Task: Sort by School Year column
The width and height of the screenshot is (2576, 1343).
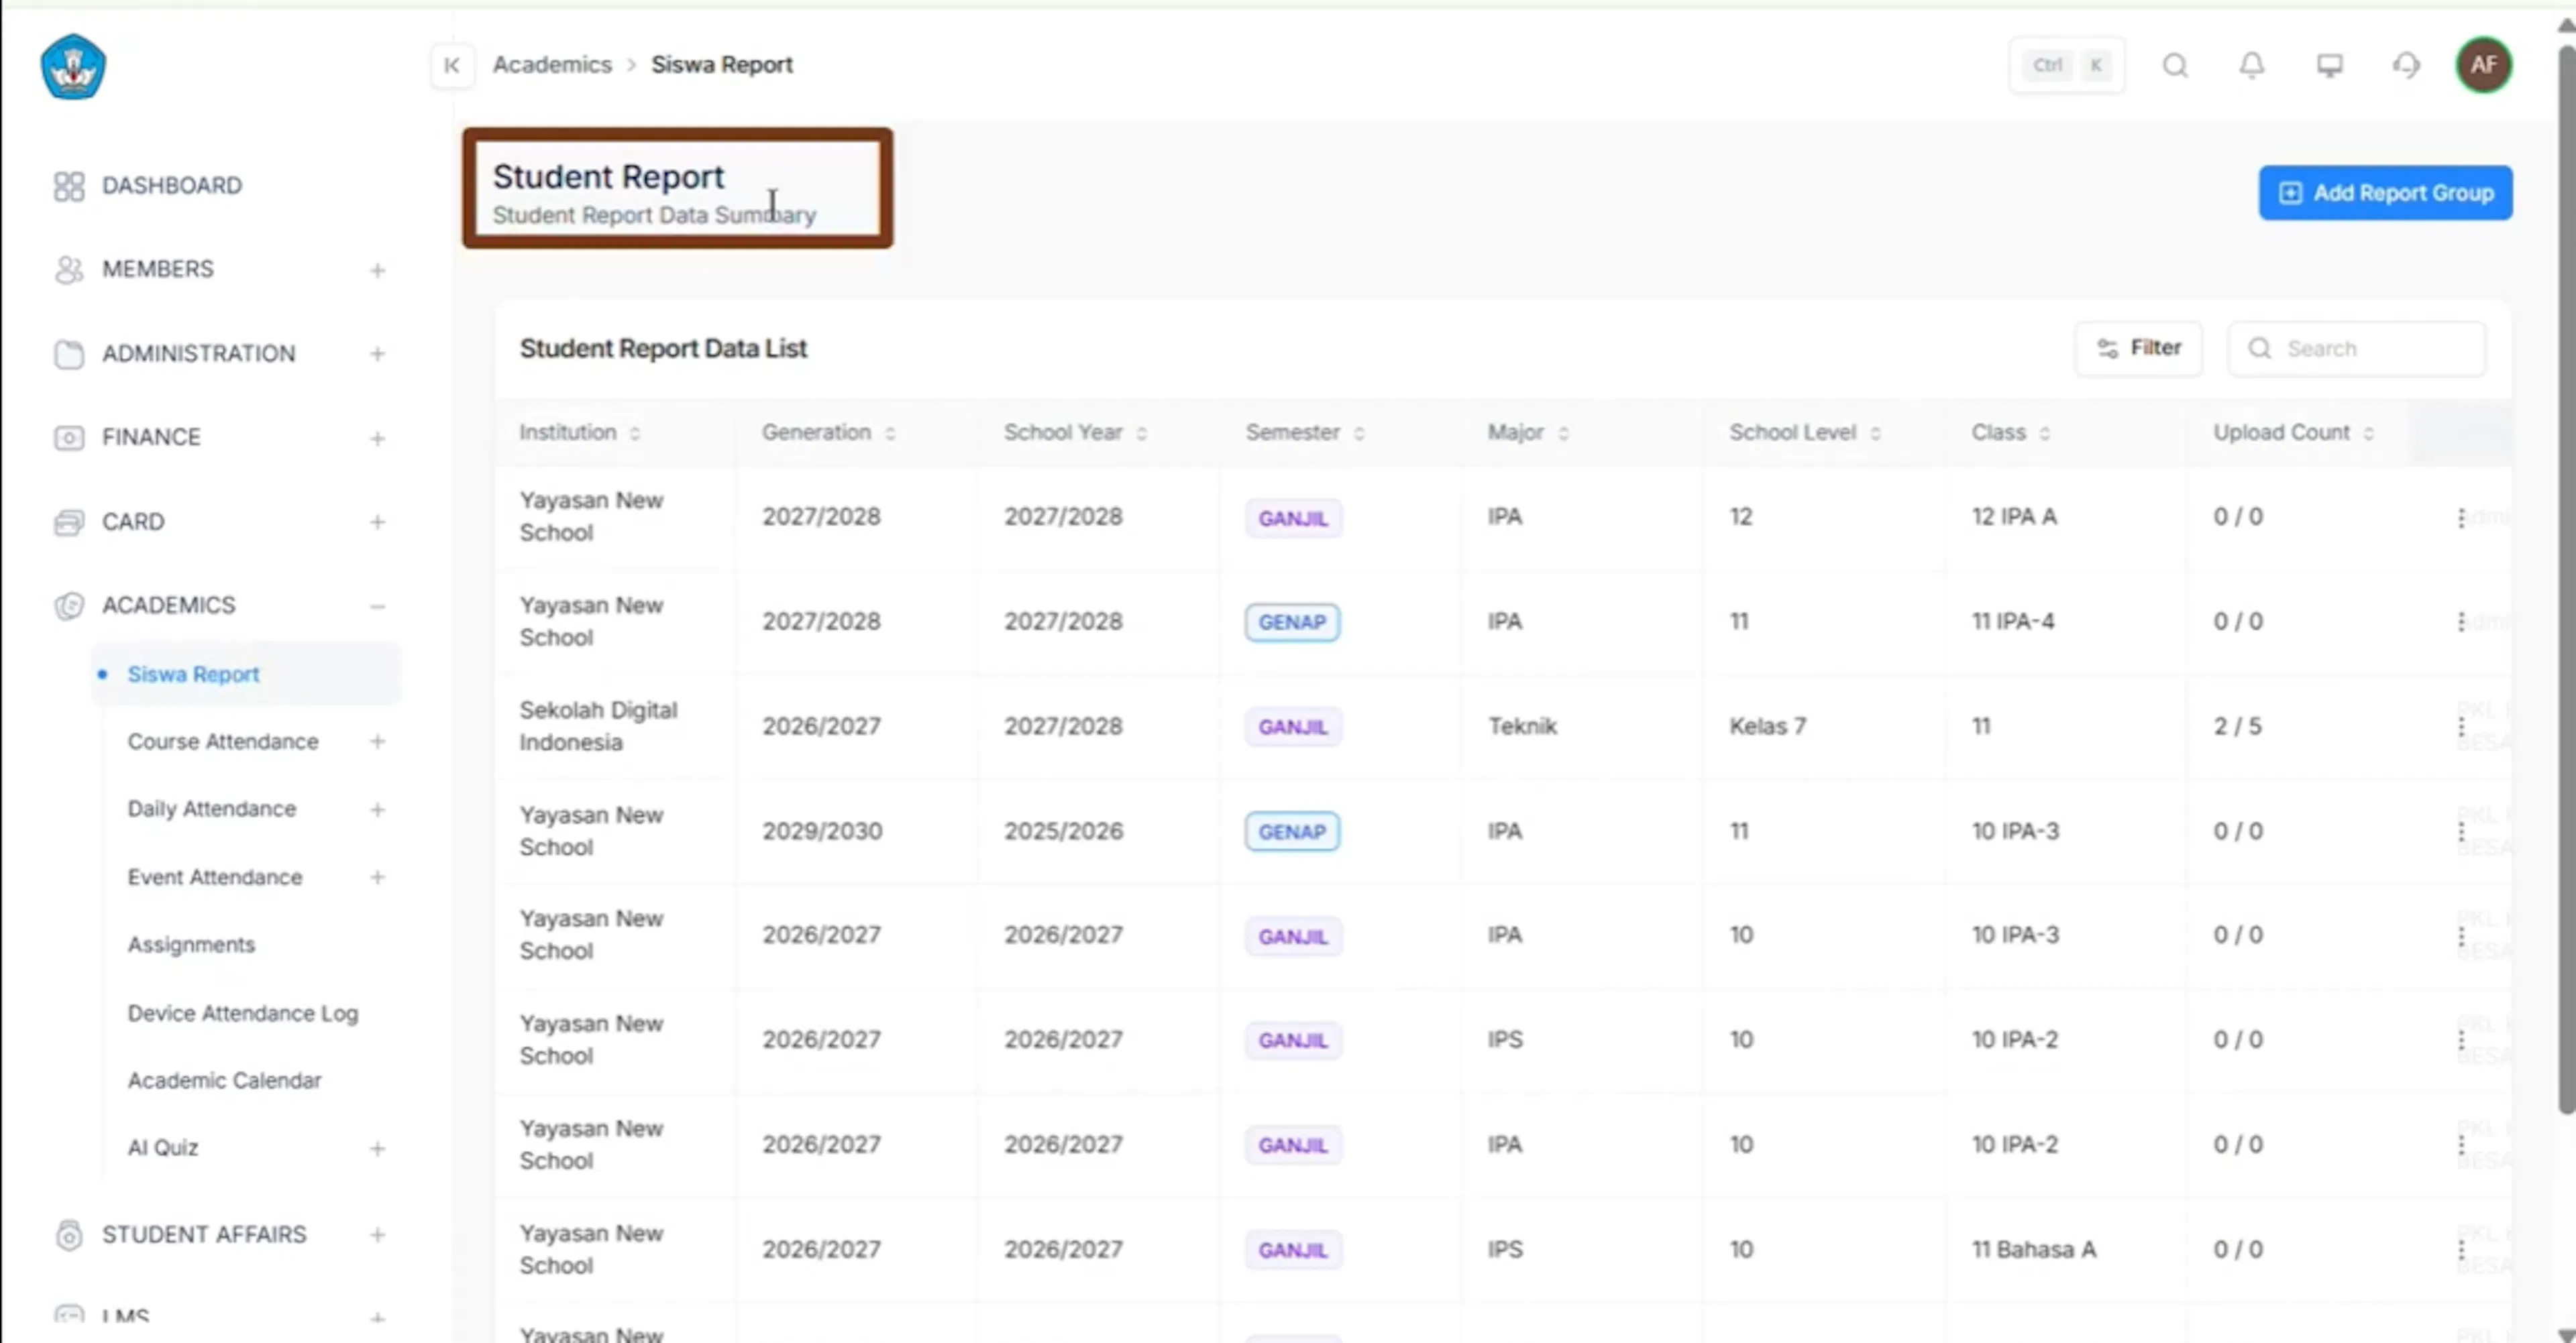Action: pyautogui.click(x=1142, y=434)
